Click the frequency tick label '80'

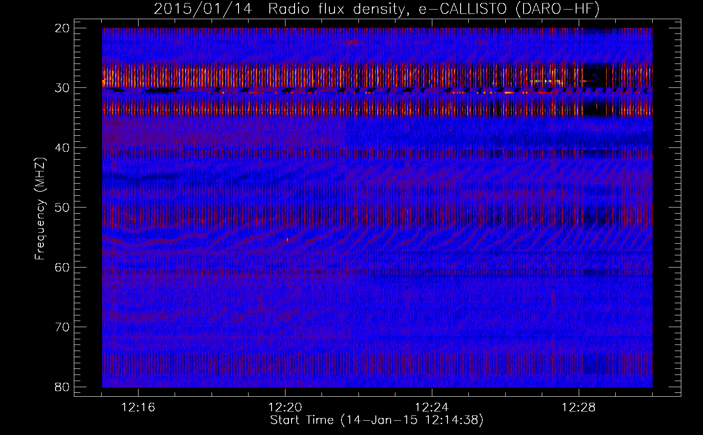tap(63, 387)
